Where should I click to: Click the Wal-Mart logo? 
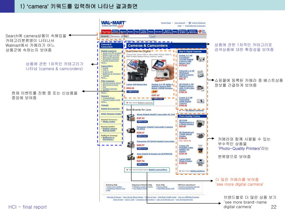point(114,24)
